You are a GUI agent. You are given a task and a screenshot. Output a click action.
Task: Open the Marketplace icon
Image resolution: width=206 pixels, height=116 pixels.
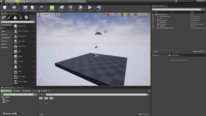pos(32,8)
